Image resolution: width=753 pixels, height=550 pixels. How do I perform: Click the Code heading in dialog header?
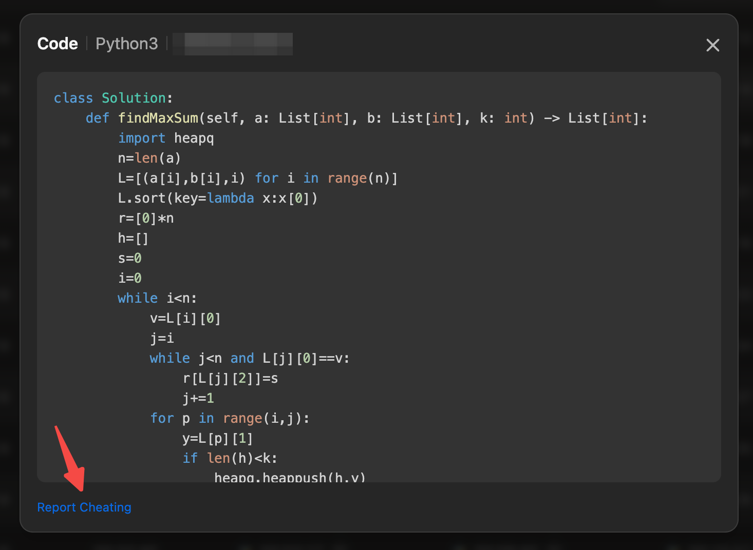58,44
